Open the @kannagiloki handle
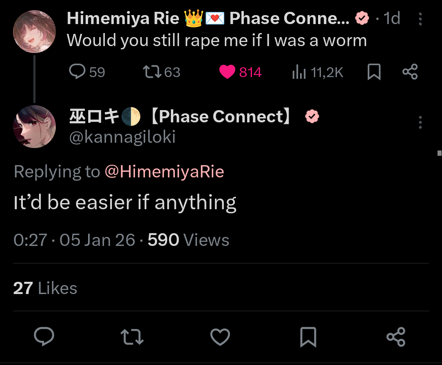The image size is (442, 365). [122, 137]
